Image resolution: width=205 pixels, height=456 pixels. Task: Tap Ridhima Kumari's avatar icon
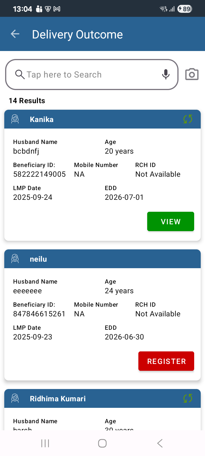15,398
